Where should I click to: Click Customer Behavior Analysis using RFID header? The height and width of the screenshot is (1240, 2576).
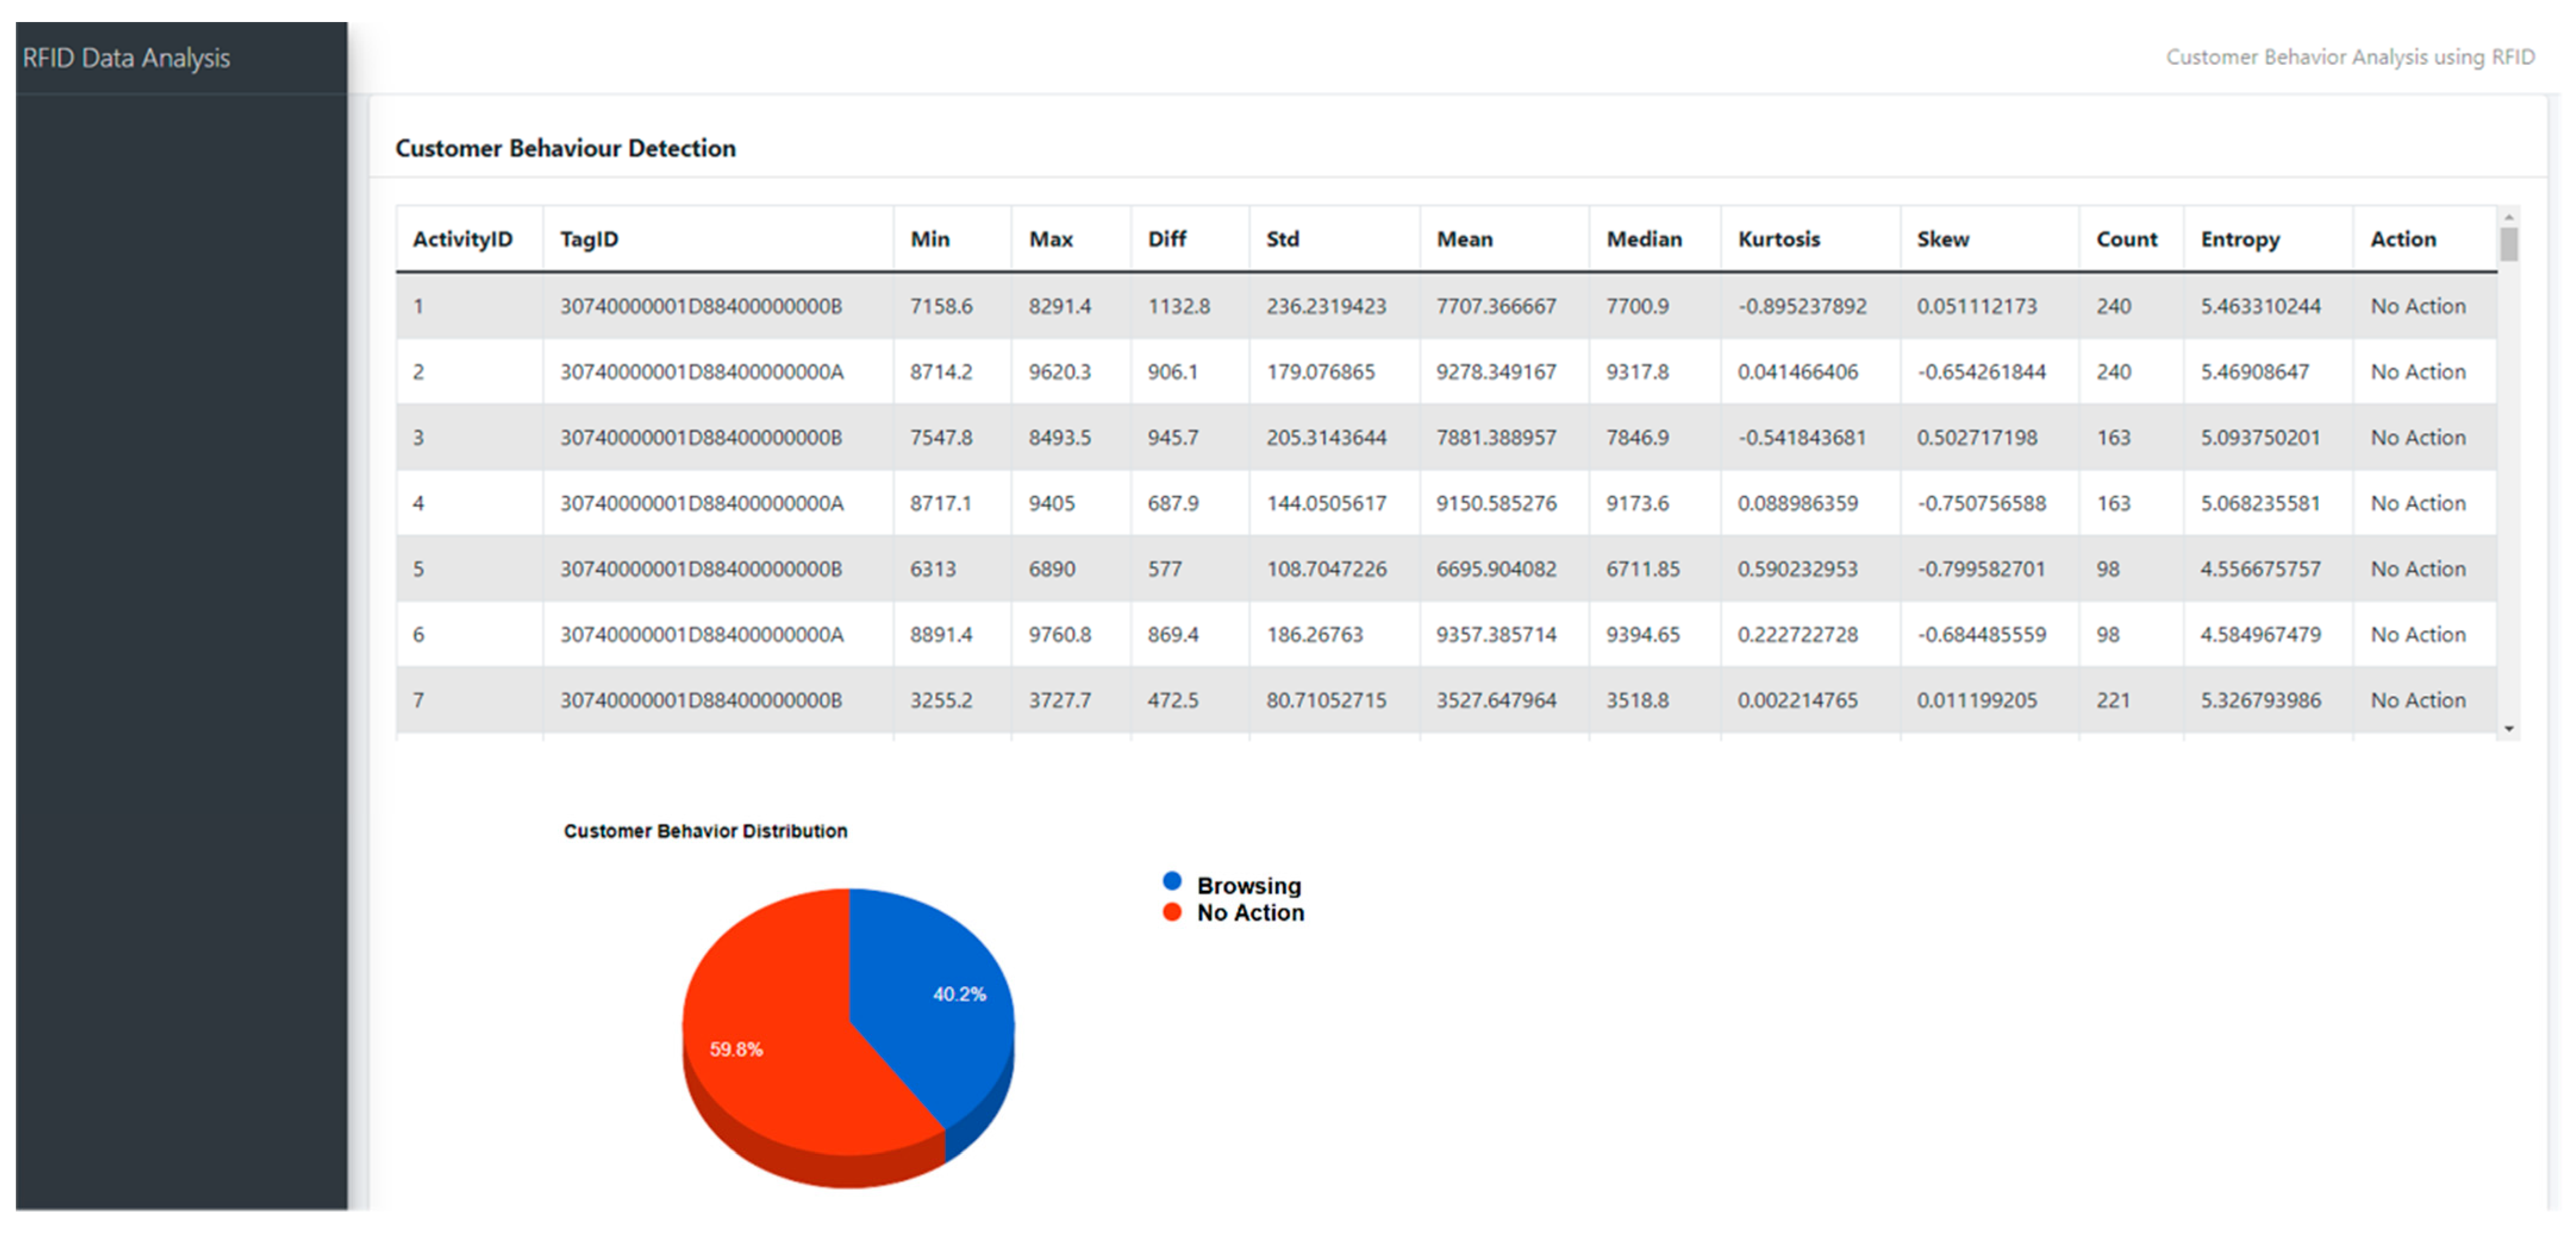2349,57
